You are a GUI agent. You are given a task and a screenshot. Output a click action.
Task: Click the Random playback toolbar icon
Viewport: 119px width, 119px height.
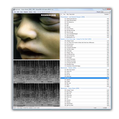[x=49, y=12]
